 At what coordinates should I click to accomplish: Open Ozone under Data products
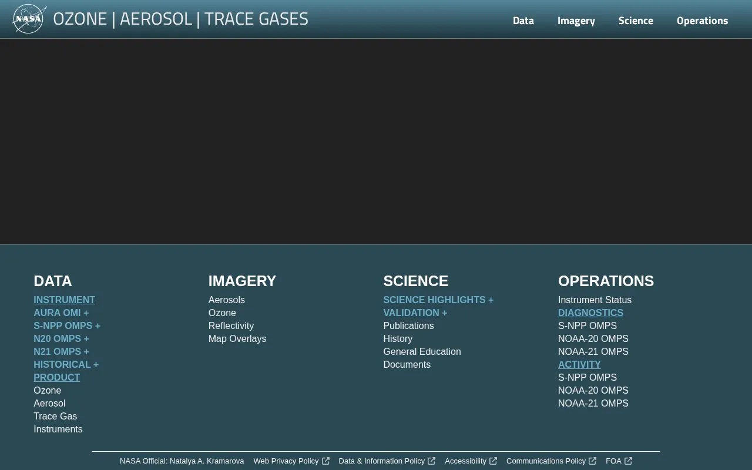point(47,391)
